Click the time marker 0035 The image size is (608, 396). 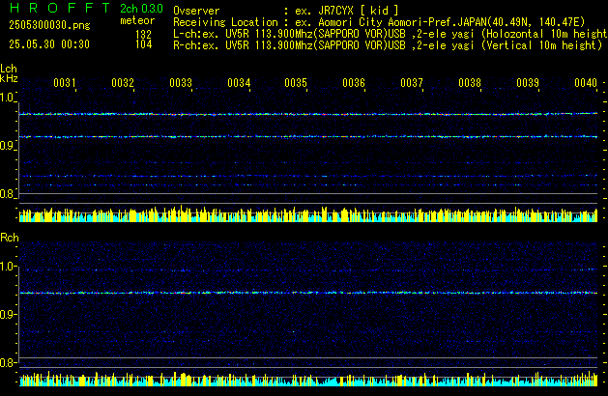[x=296, y=83]
